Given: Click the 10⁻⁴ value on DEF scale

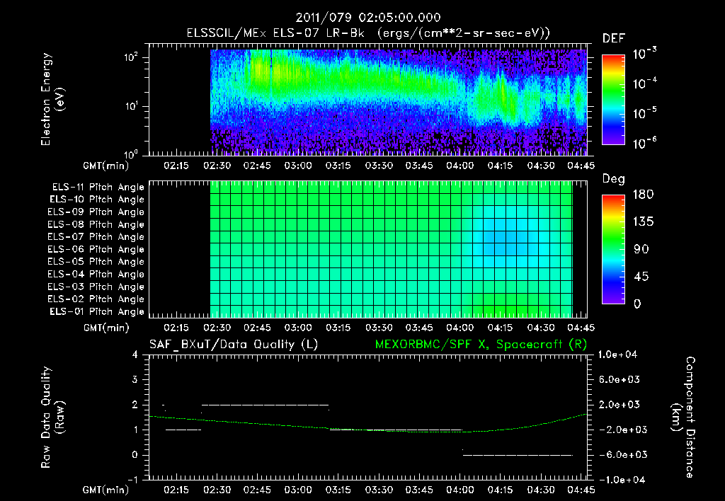Looking at the screenshot, I should (644, 83).
